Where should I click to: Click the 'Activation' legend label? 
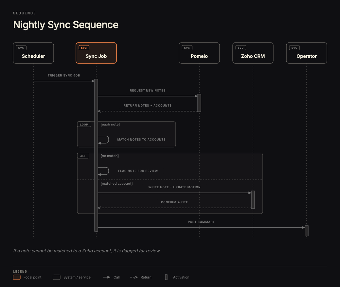[181, 277]
